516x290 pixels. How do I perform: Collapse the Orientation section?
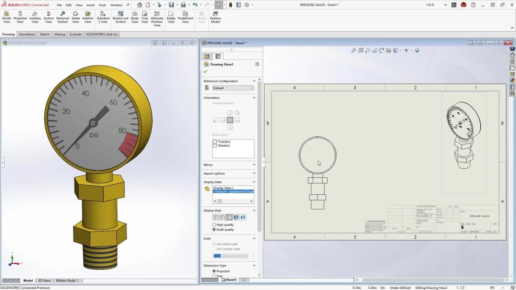pyautogui.click(x=254, y=98)
